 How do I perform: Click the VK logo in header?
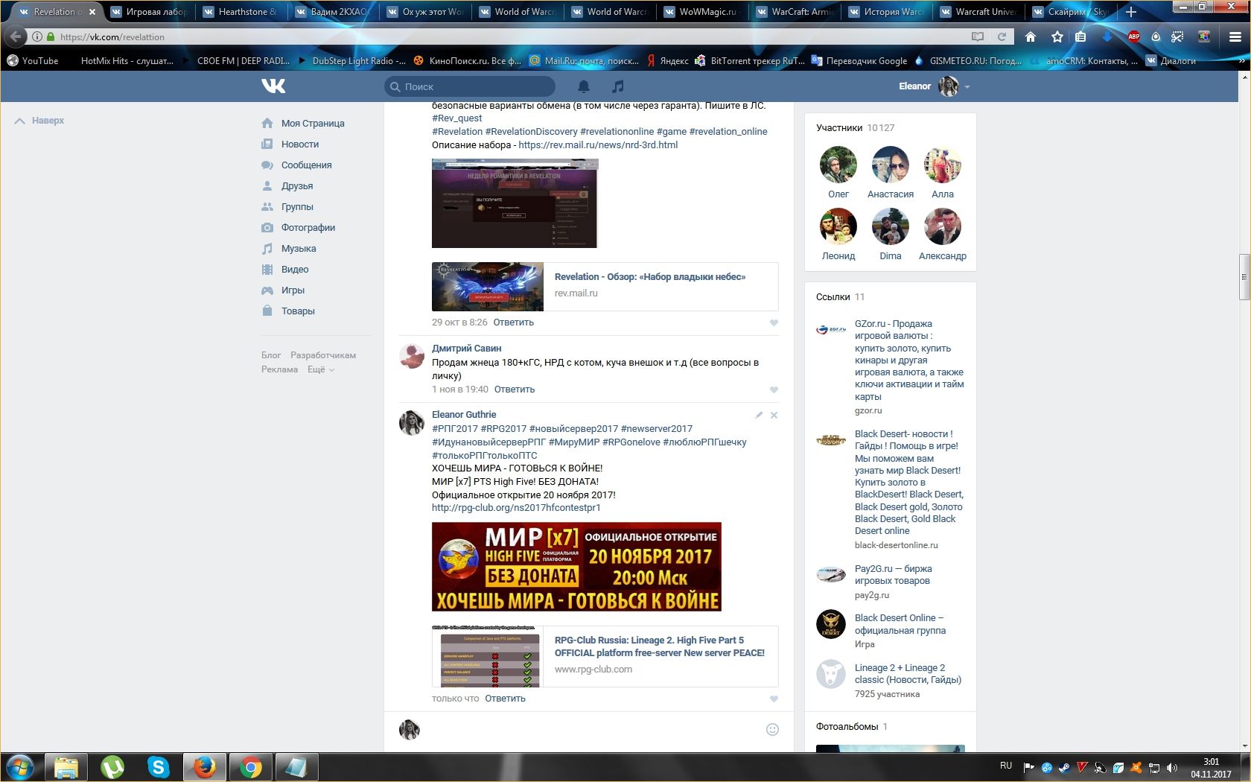coord(273,86)
